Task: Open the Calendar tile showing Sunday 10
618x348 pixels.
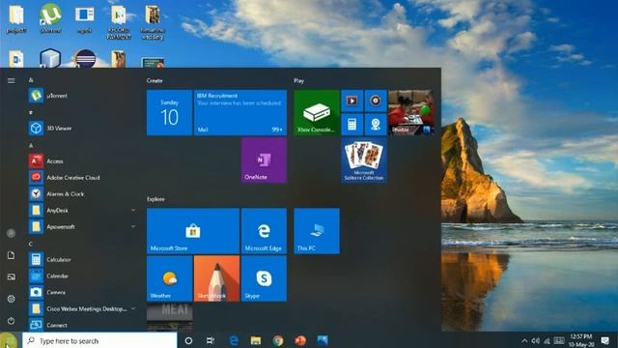Action: pyautogui.click(x=170, y=112)
